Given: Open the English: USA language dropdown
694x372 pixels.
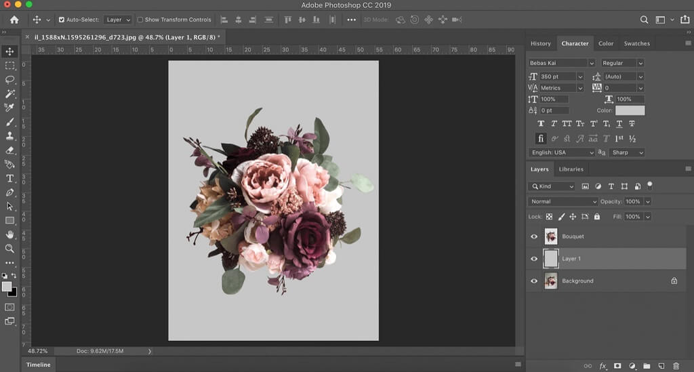Looking at the screenshot, I should click(x=561, y=152).
